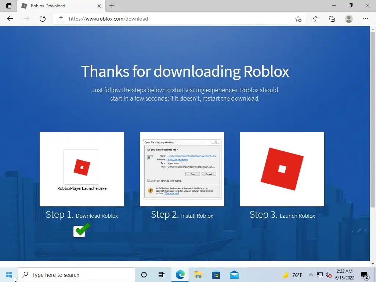
Task: Click the scrollbar up arrow
Action: (x=373, y=29)
